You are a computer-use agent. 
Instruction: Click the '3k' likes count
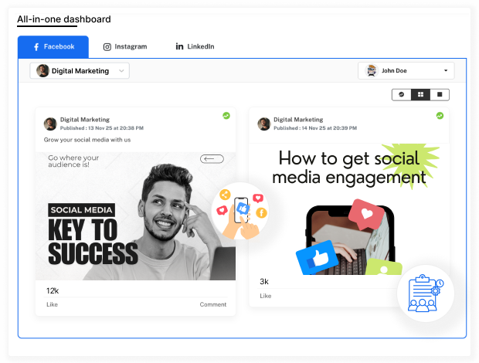coord(264,281)
